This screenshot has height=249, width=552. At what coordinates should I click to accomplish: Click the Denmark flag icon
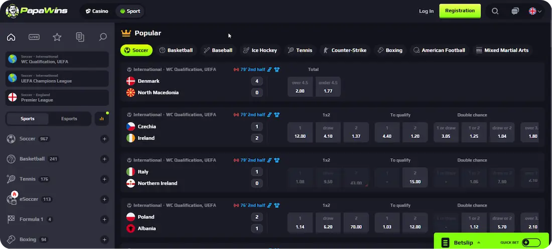[130, 81]
